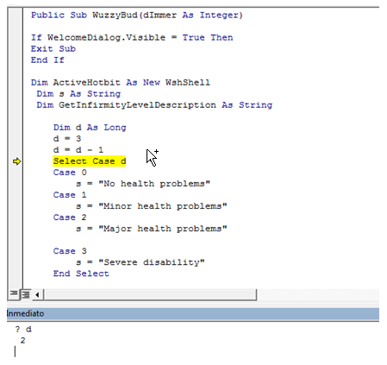Click the result '2' in Inmediato window

point(22,340)
